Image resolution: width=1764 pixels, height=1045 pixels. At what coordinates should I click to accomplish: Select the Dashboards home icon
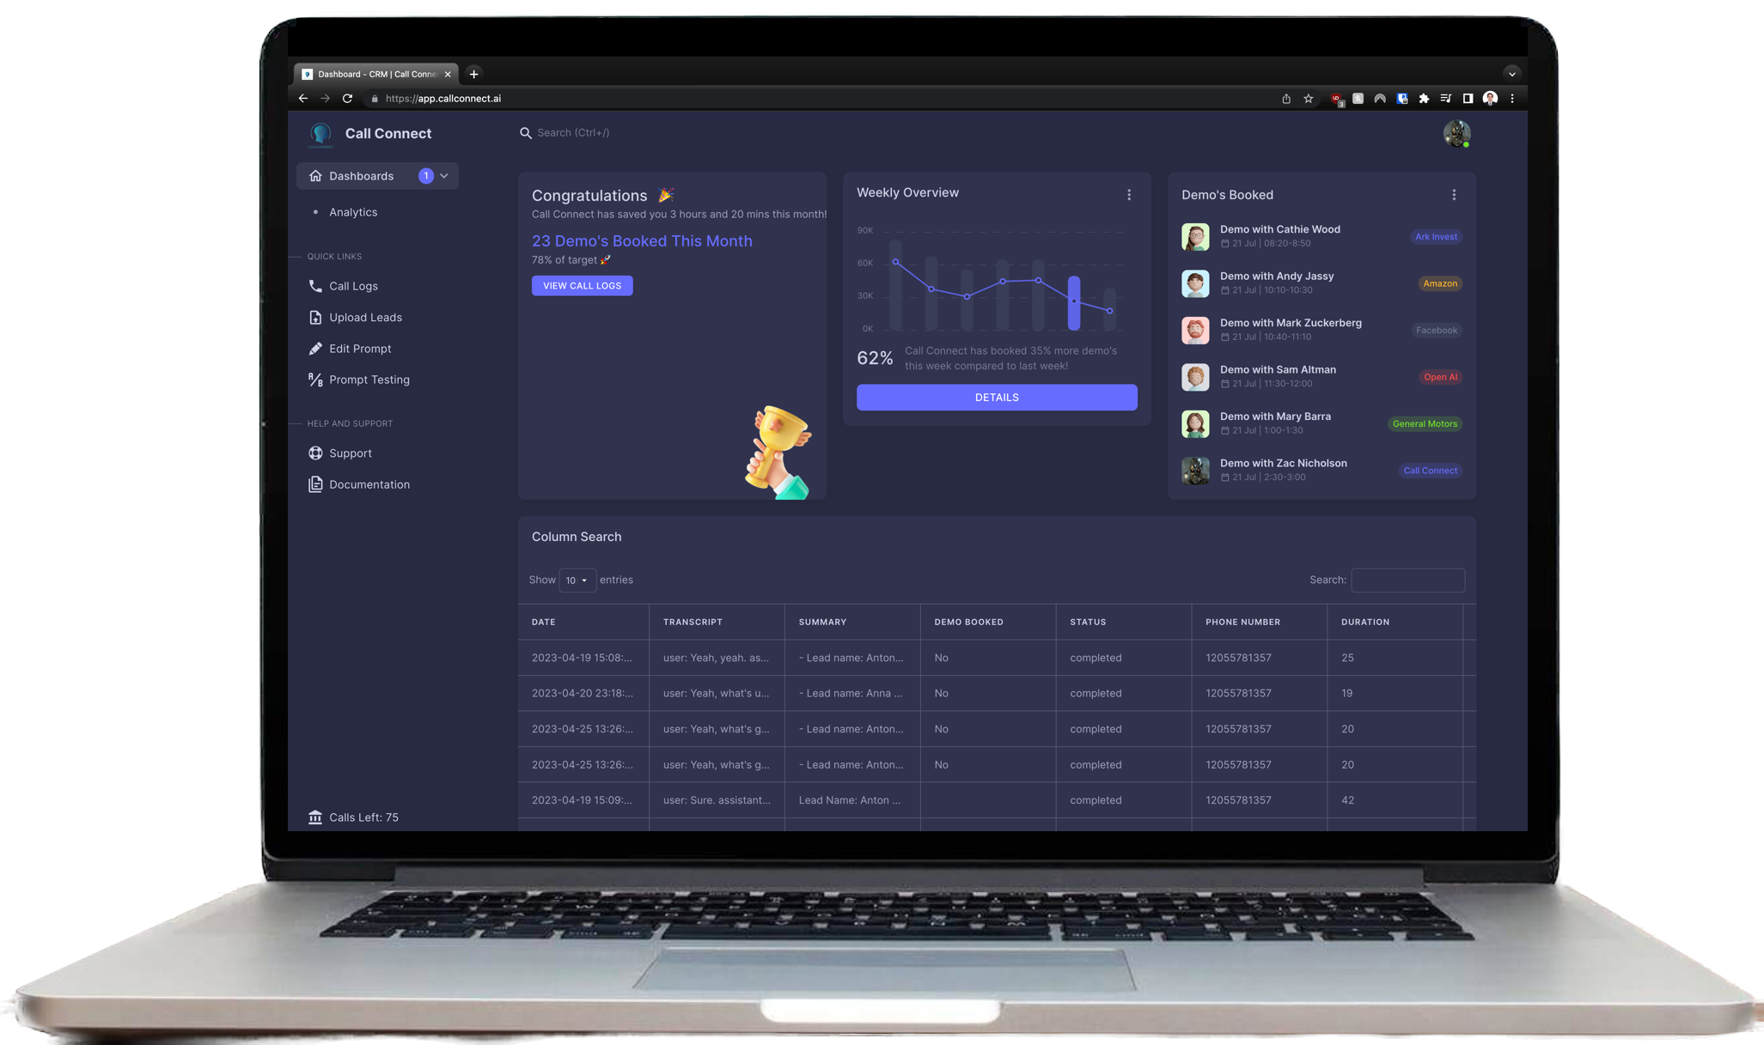coord(315,175)
